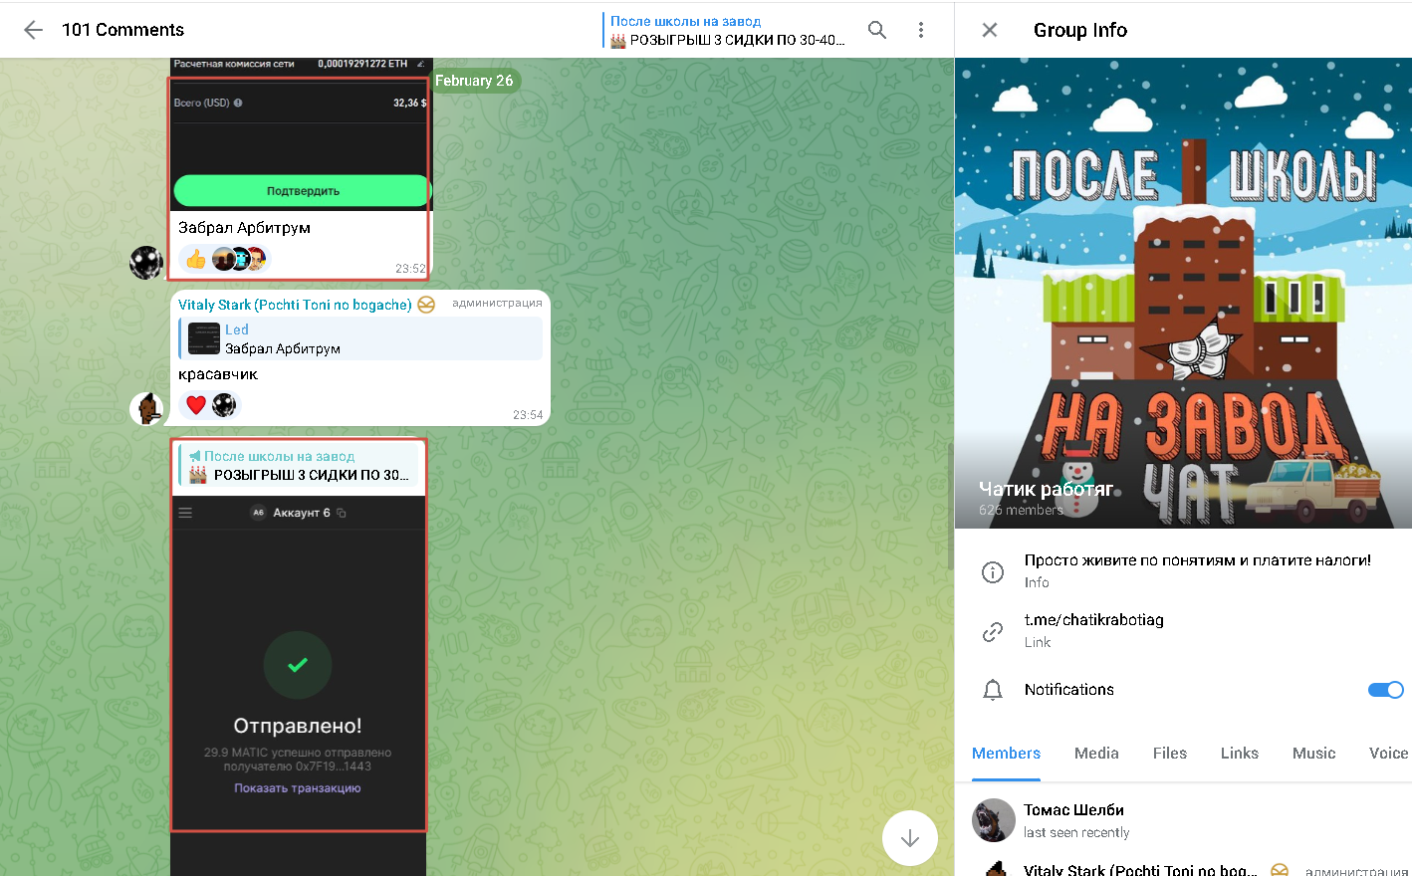Switch to the Members tab
1412x876 pixels.
tap(1006, 754)
